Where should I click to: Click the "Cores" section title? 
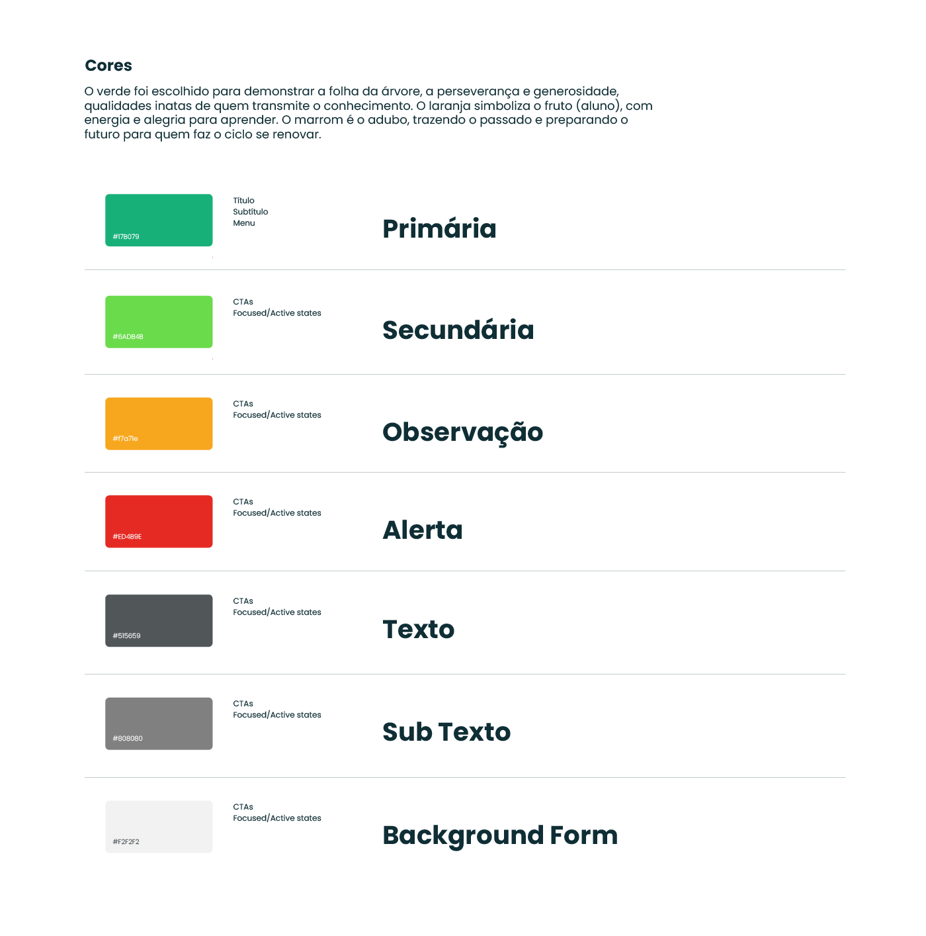tap(108, 66)
